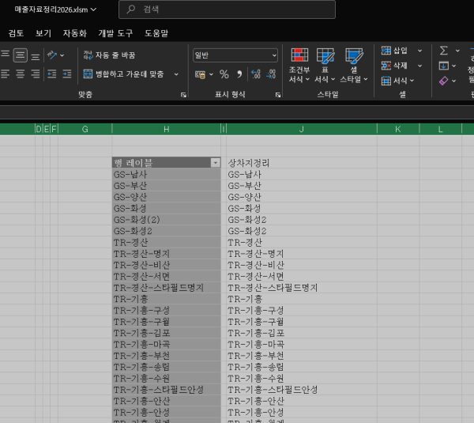Open 조건부 서식 conditional formatting
This screenshot has height=423, width=474.
click(299, 66)
